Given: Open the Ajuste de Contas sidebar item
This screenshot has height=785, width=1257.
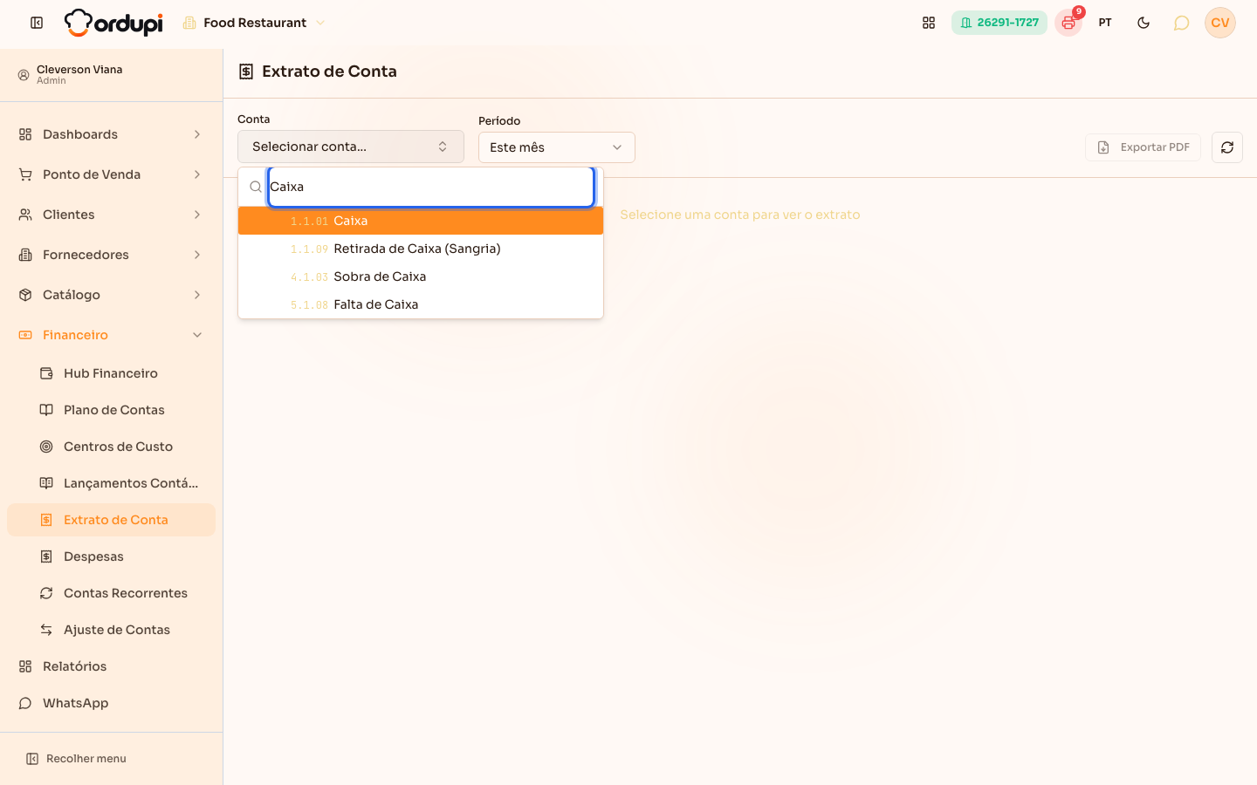Looking at the screenshot, I should pyautogui.click(x=111, y=630).
